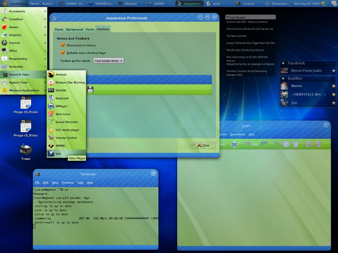Collapse the Buddies group
Screen dimensions: 338x253
tap(283, 78)
